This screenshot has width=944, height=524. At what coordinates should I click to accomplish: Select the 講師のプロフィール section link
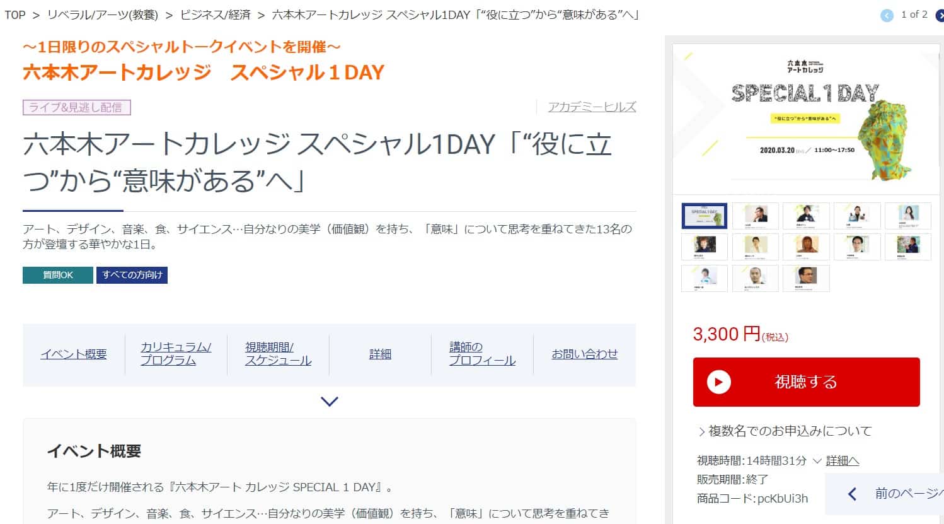[x=482, y=354]
